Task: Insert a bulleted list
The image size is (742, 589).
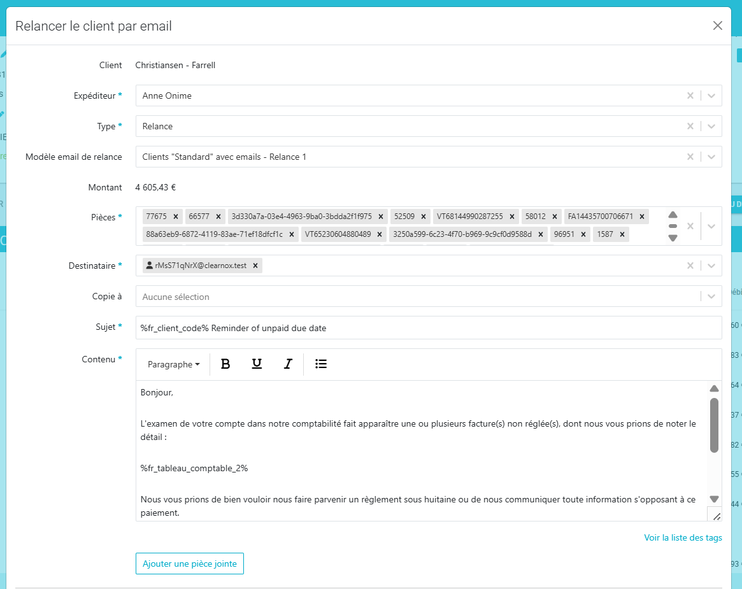Action: click(321, 364)
